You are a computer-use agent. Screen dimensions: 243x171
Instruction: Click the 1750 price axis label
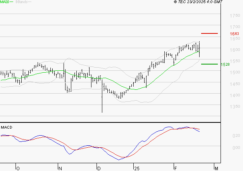(x=235, y=16)
